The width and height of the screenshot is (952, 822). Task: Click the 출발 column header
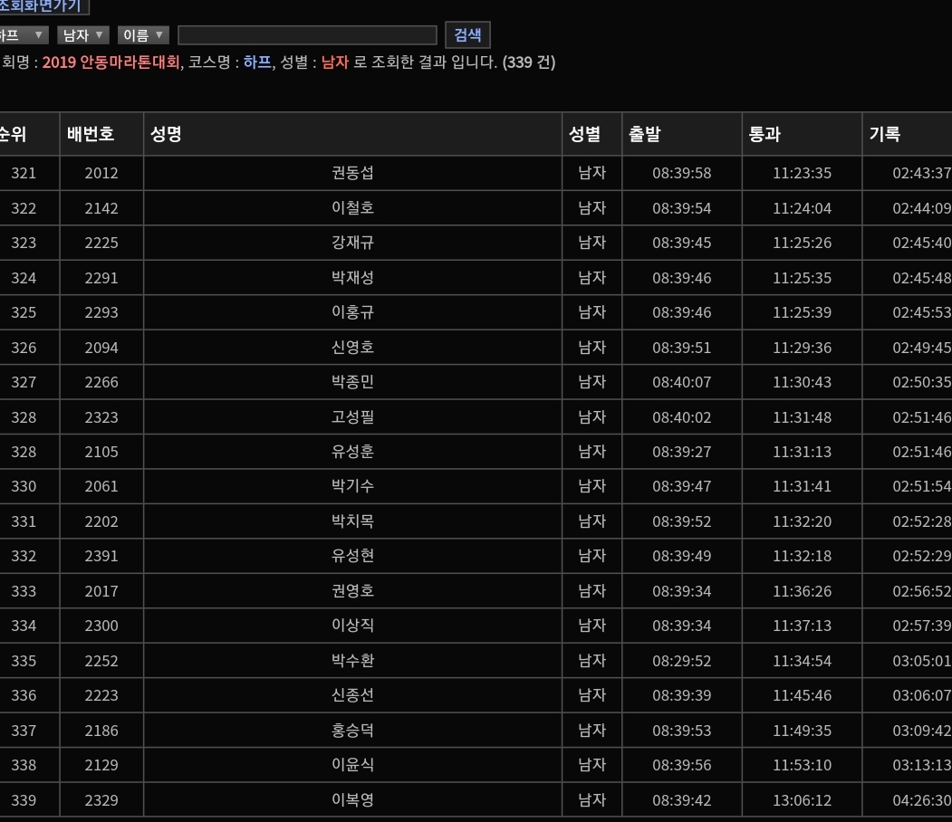[645, 134]
